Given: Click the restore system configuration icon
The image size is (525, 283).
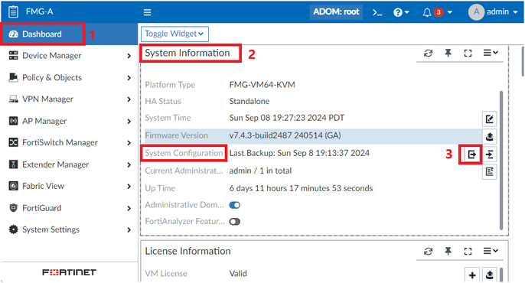Looking at the screenshot, I should pos(490,155).
